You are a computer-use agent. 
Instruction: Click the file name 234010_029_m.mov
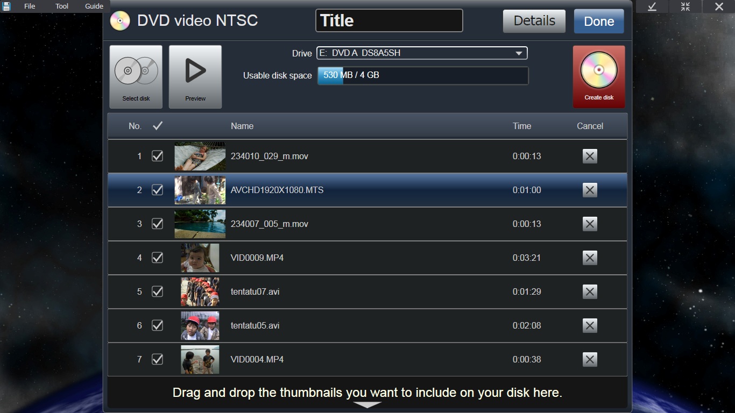tap(270, 156)
